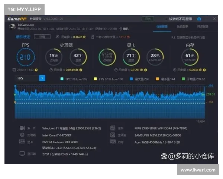Click the camera screenshot icon in title bar
The height and width of the screenshot is (179, 223).
point(199,19)
